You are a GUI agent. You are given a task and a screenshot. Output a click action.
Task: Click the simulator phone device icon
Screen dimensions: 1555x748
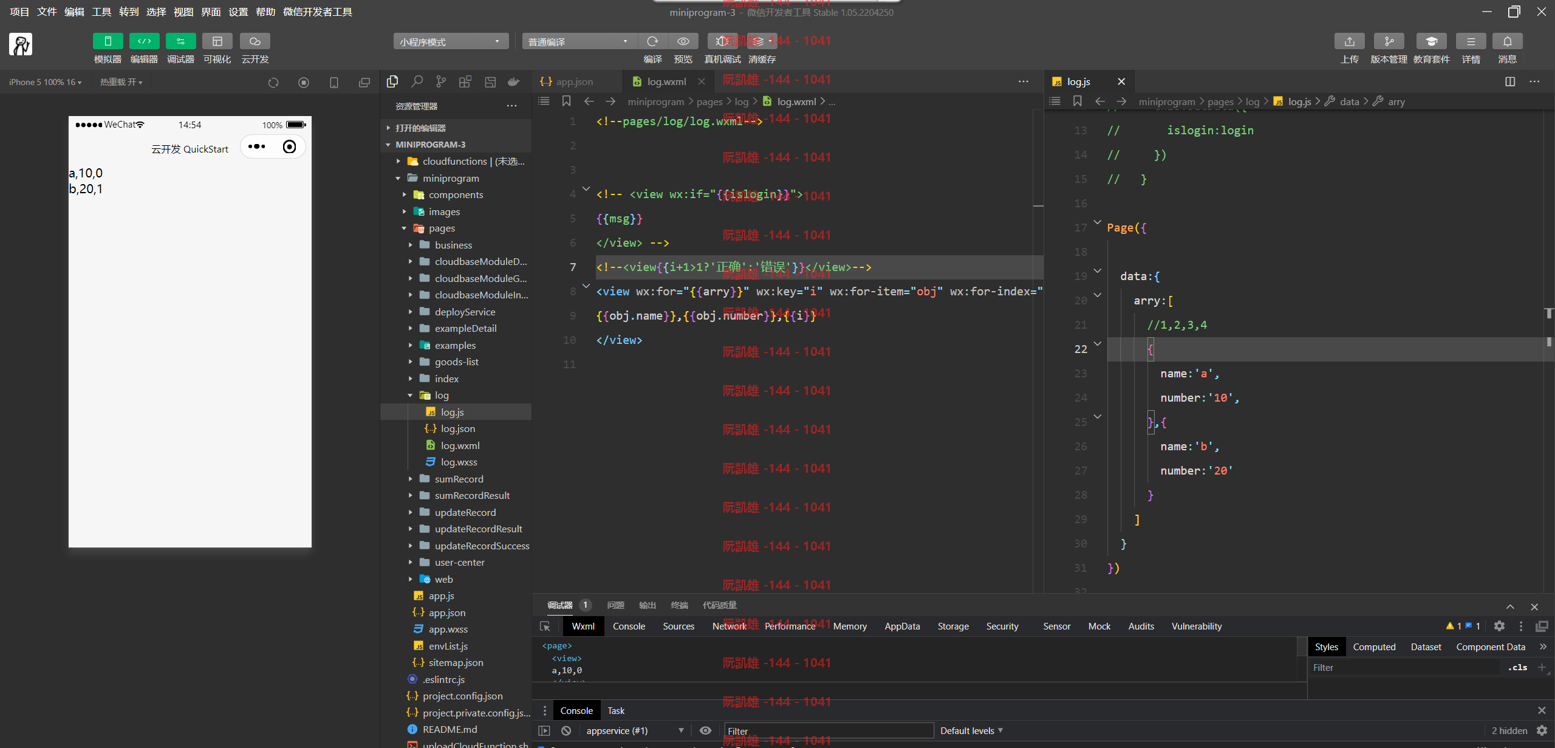coord(333,83)
